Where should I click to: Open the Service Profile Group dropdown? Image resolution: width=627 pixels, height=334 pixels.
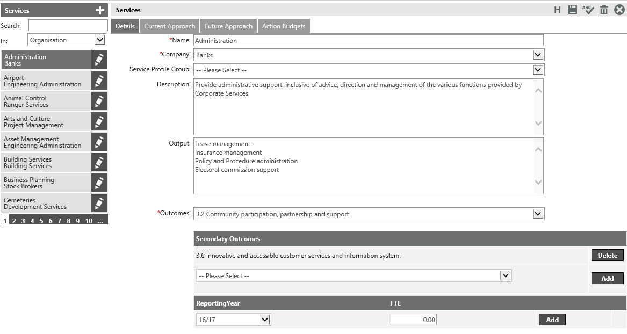369,70
